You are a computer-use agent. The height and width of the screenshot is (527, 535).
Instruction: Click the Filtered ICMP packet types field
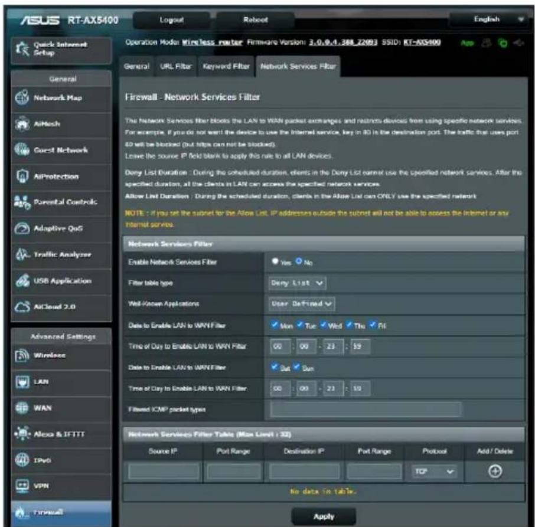pos(366,409)
